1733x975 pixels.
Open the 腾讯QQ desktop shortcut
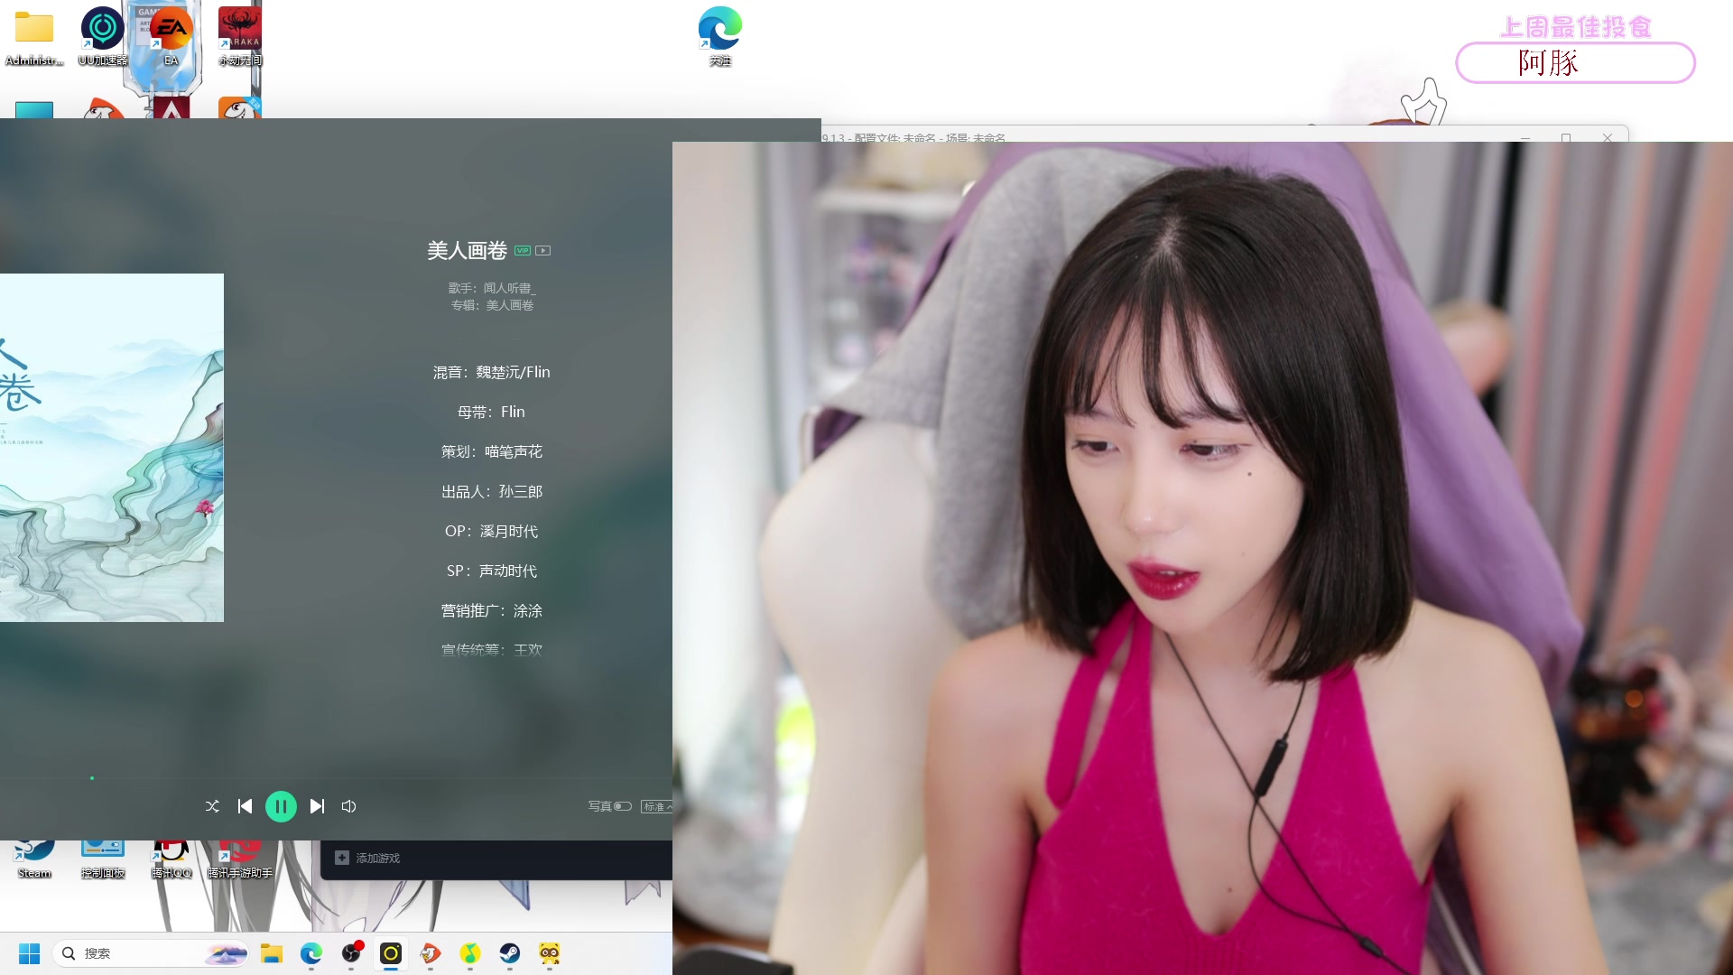click(171, 859)
